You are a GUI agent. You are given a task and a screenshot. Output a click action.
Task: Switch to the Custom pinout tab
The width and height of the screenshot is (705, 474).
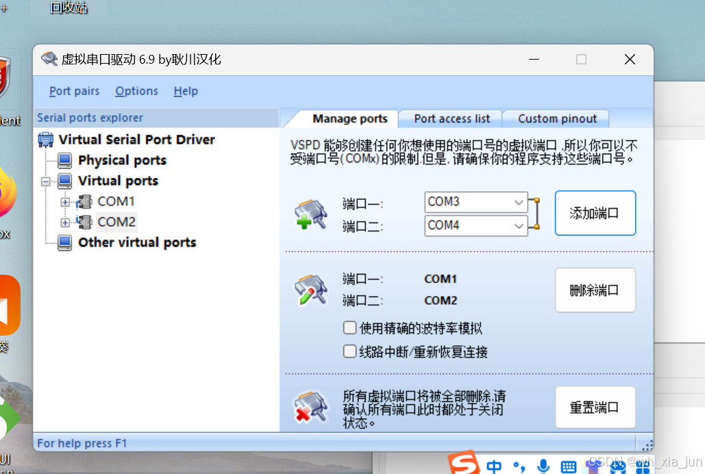click(557, 118)
